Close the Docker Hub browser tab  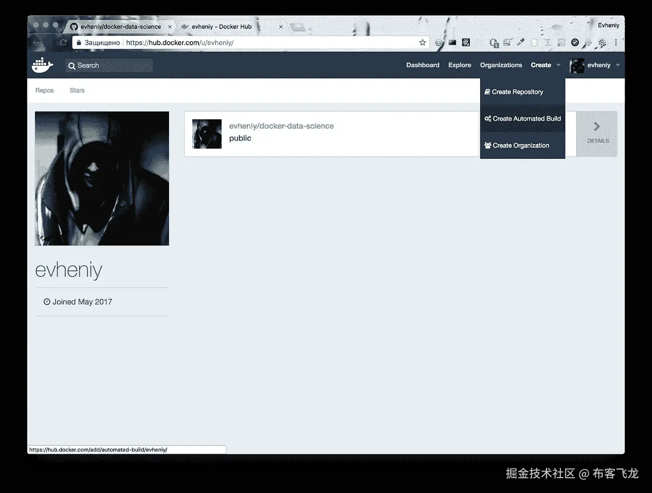coord(281,27)
